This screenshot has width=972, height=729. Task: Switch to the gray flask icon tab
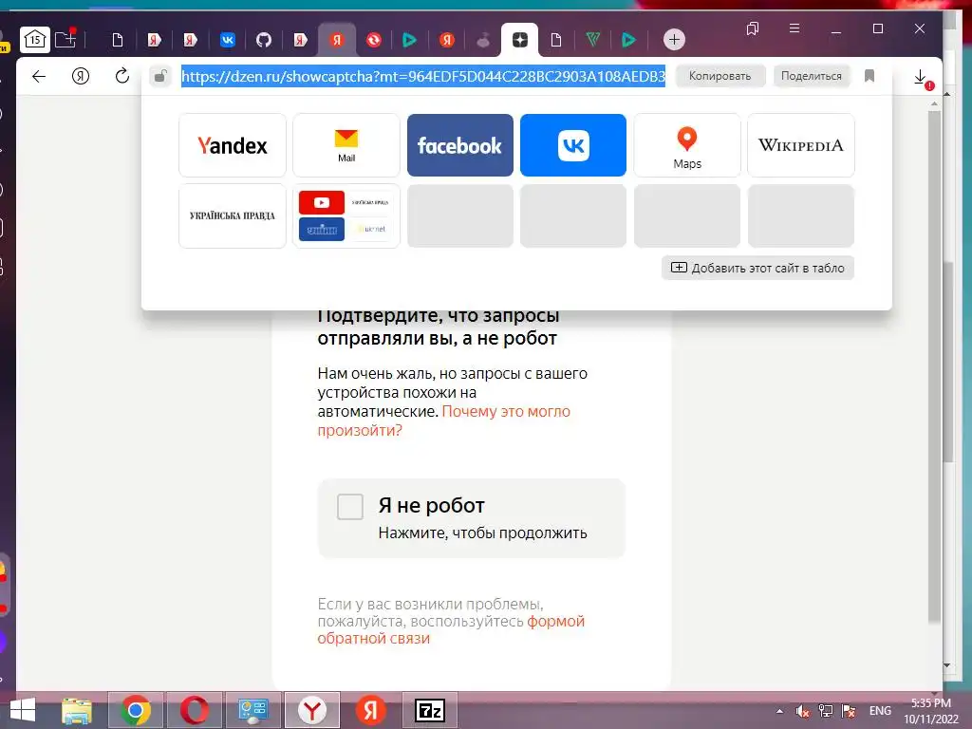[483, 40]
